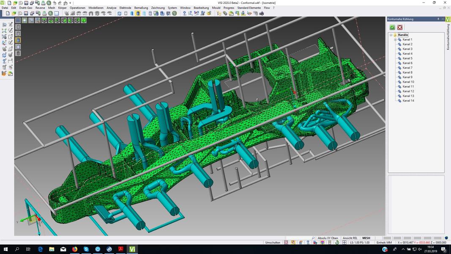Click the green square frame icon in left toolbar

[x=4, y=30]
